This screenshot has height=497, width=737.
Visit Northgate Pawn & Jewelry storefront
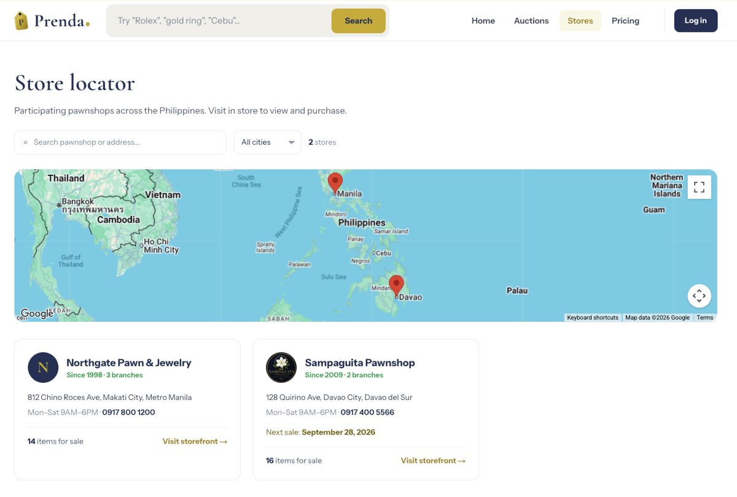click(x=195, y=441)
